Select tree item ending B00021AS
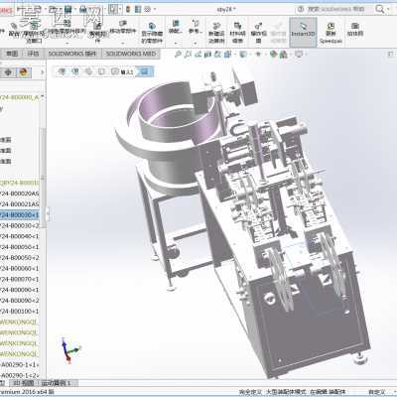This screenshot has height=397, width=397. pos(19,204)
